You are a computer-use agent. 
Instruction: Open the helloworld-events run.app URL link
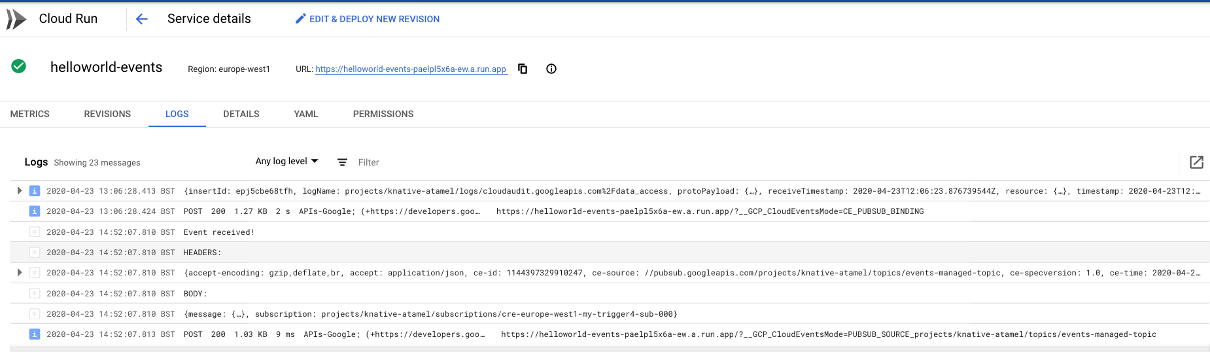point(411,69)
